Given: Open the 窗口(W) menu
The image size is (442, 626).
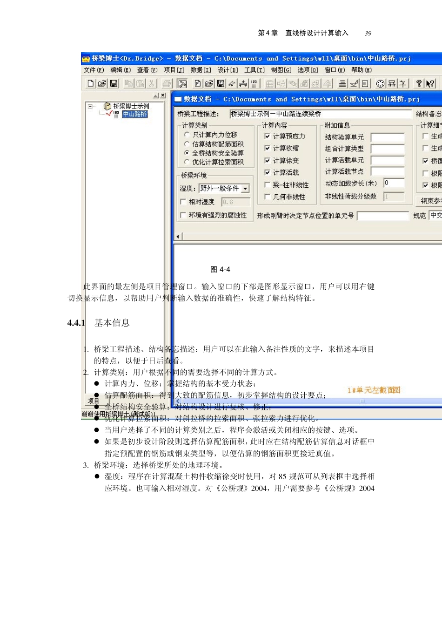Looking at the screenshot, I should (x=335, y=70).
